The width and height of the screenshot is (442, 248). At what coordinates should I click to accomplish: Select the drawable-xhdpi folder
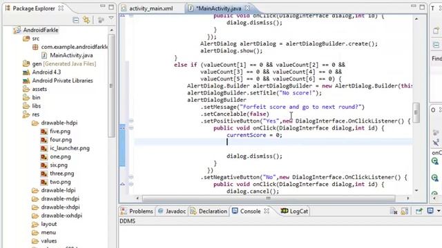60,207
